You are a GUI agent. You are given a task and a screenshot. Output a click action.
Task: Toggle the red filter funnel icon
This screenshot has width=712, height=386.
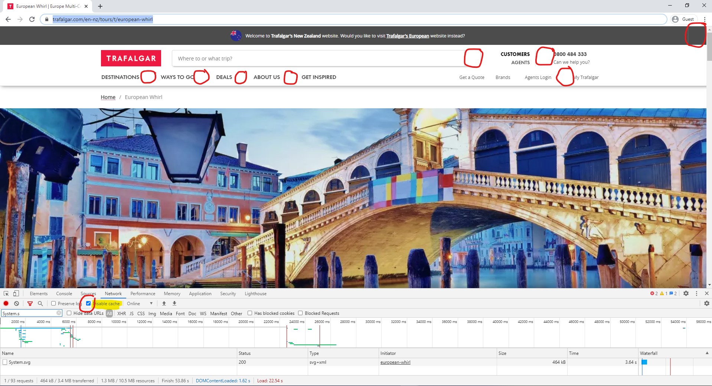pos(30,303)
